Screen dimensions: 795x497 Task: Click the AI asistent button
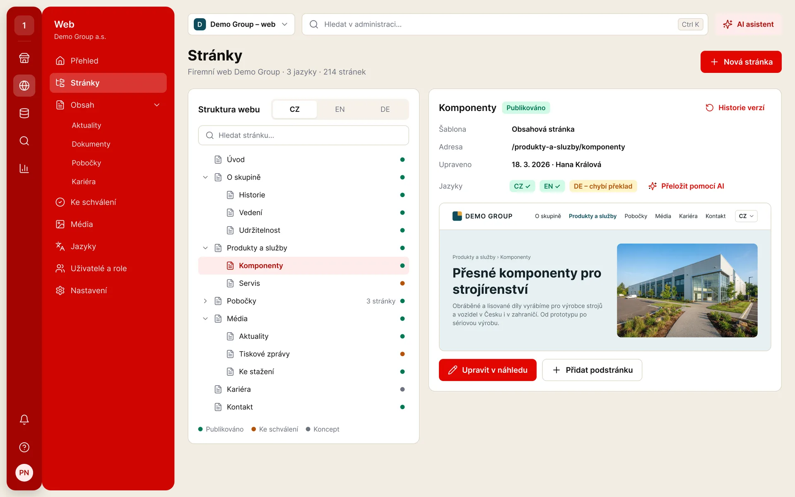coord(748,24)
